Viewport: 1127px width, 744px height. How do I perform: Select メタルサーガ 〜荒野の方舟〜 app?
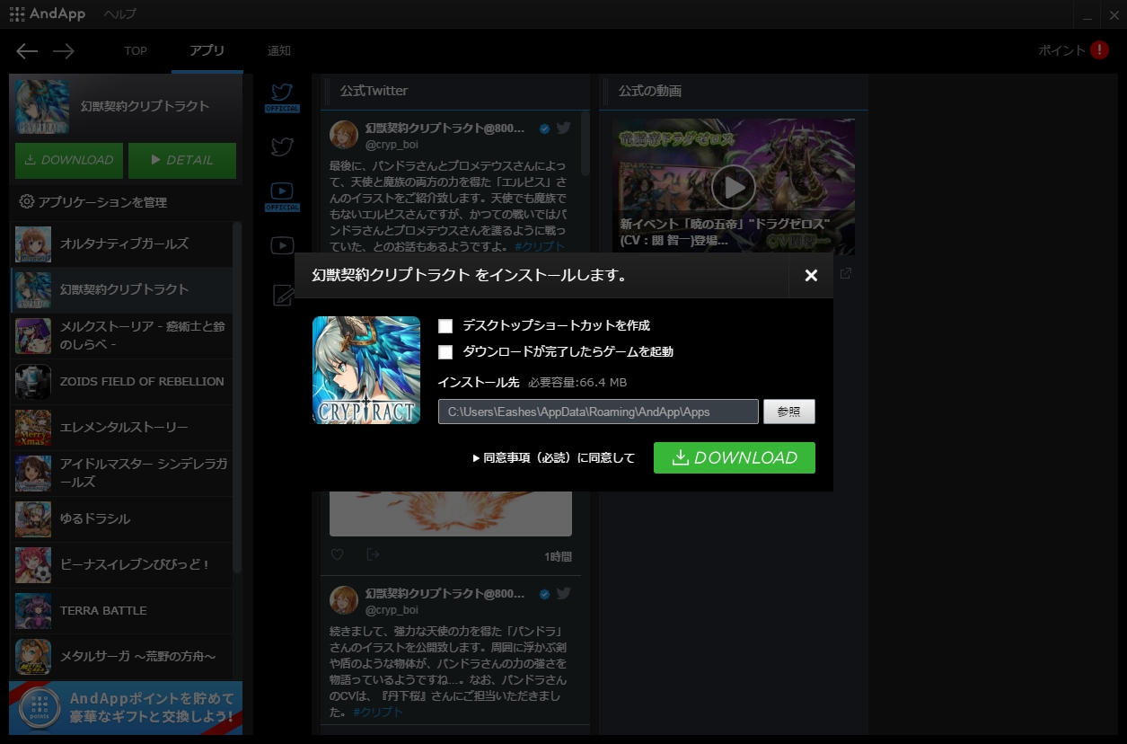tap(121, 656)
